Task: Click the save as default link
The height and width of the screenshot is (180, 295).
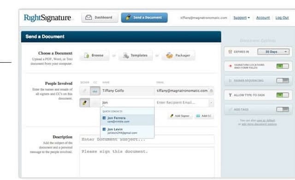Action: pos(265,121)
